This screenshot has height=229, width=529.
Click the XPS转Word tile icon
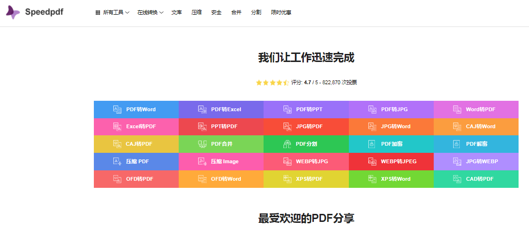[x=372, y=179]
